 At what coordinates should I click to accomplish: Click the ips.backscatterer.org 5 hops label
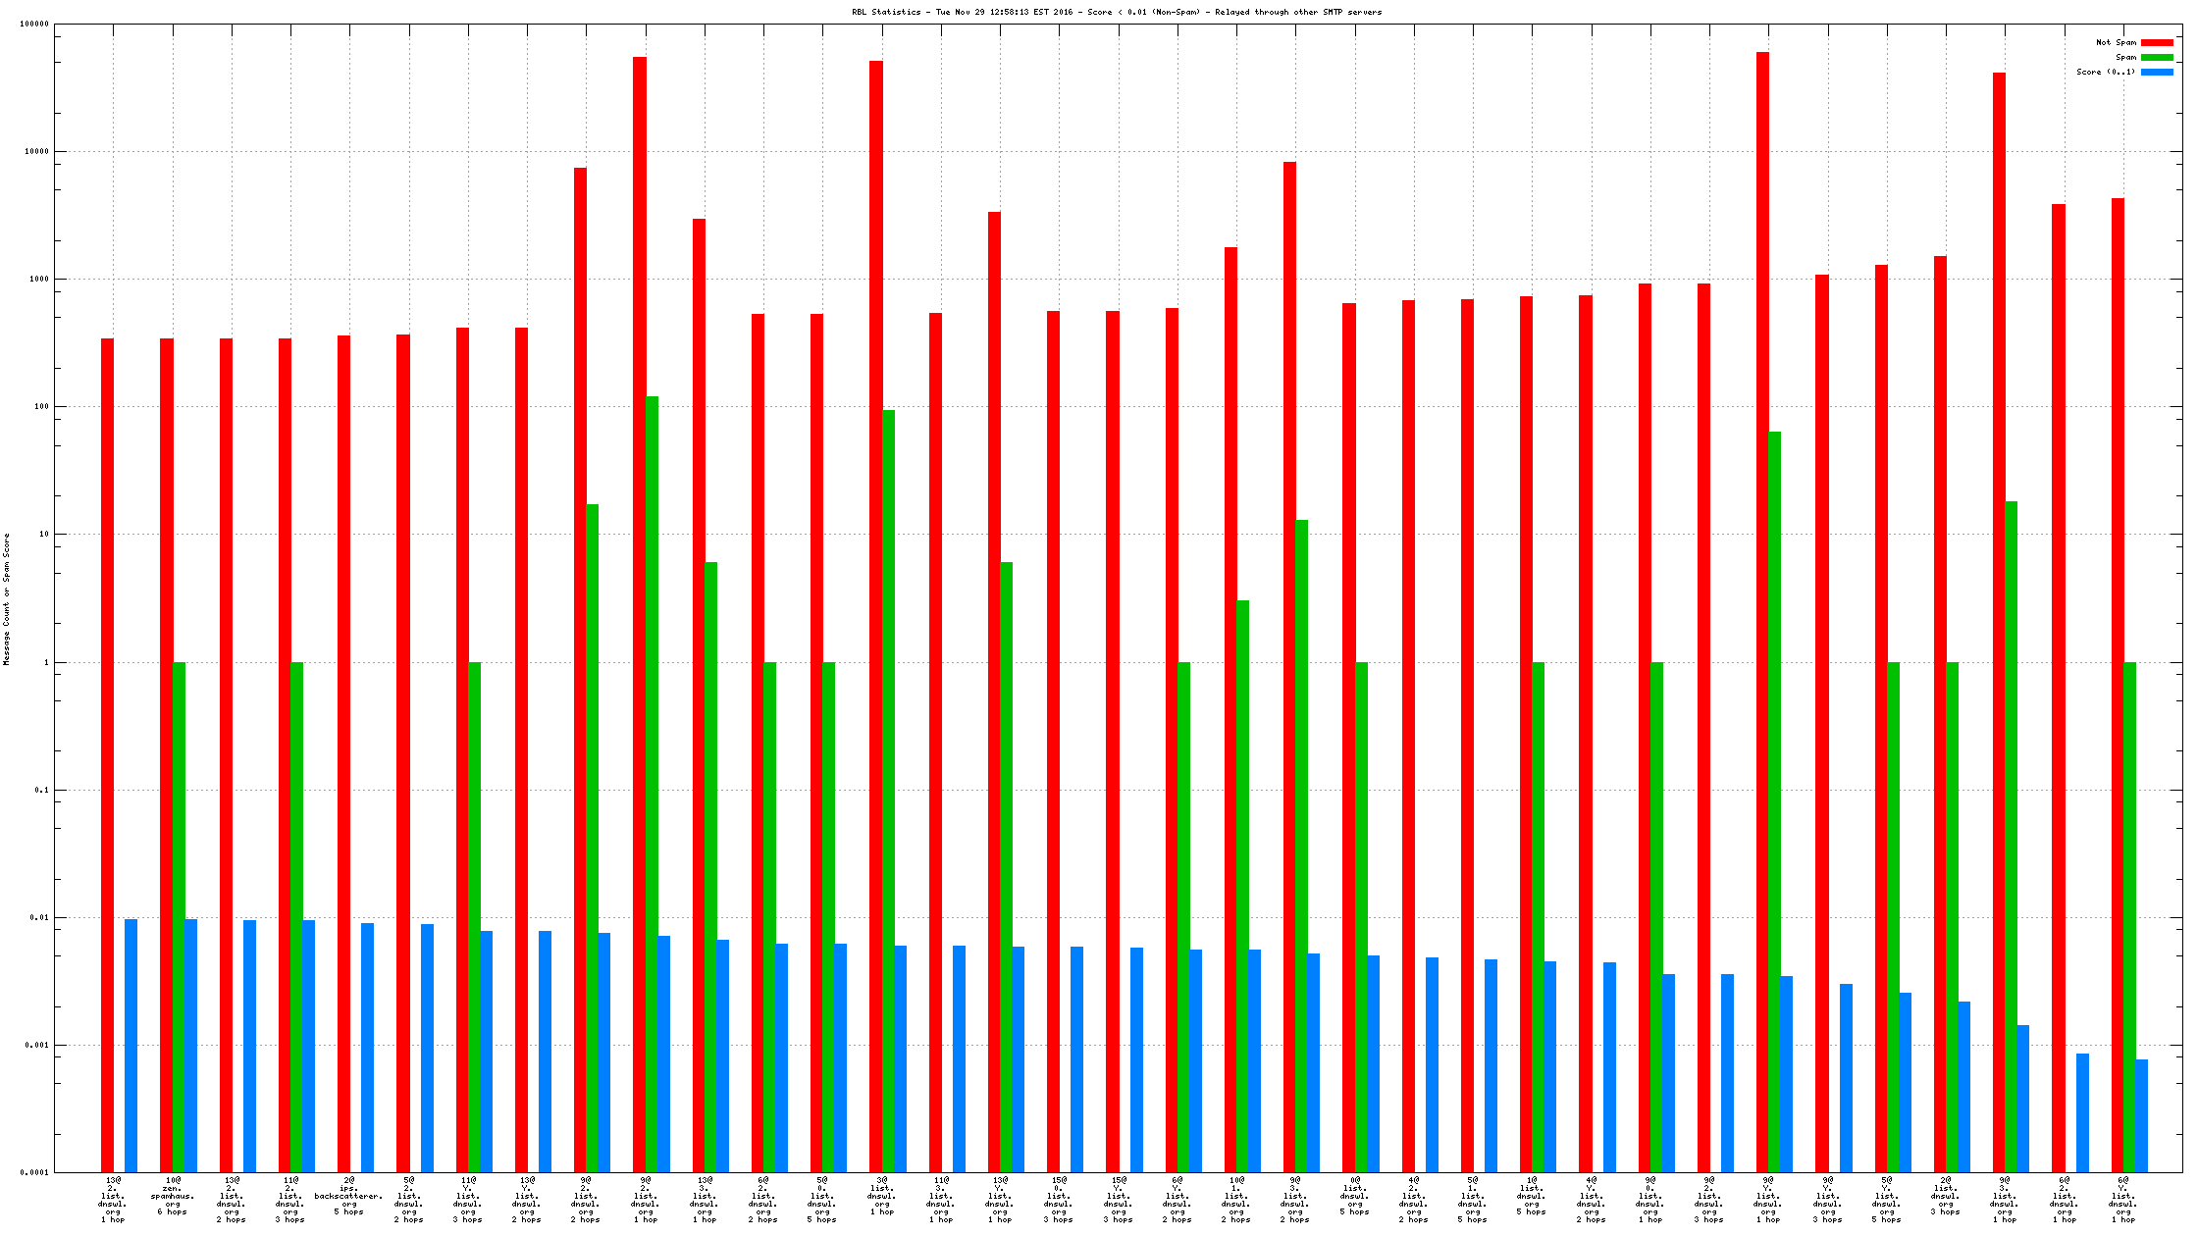tap(348, 1196)
